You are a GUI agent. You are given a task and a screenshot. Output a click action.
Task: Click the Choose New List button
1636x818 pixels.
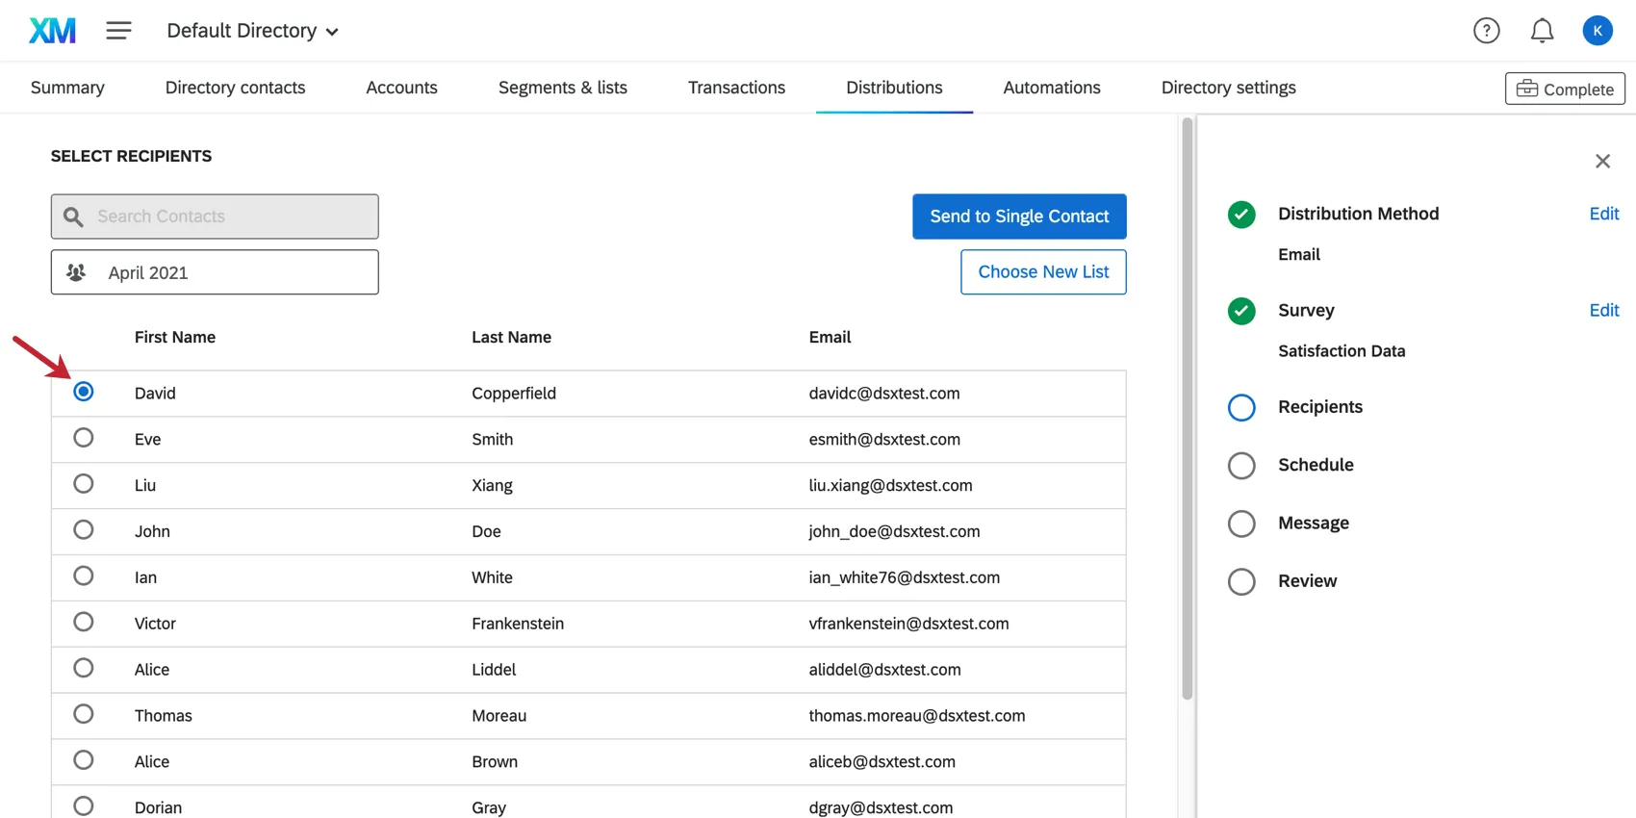(x=1043, y=272)
